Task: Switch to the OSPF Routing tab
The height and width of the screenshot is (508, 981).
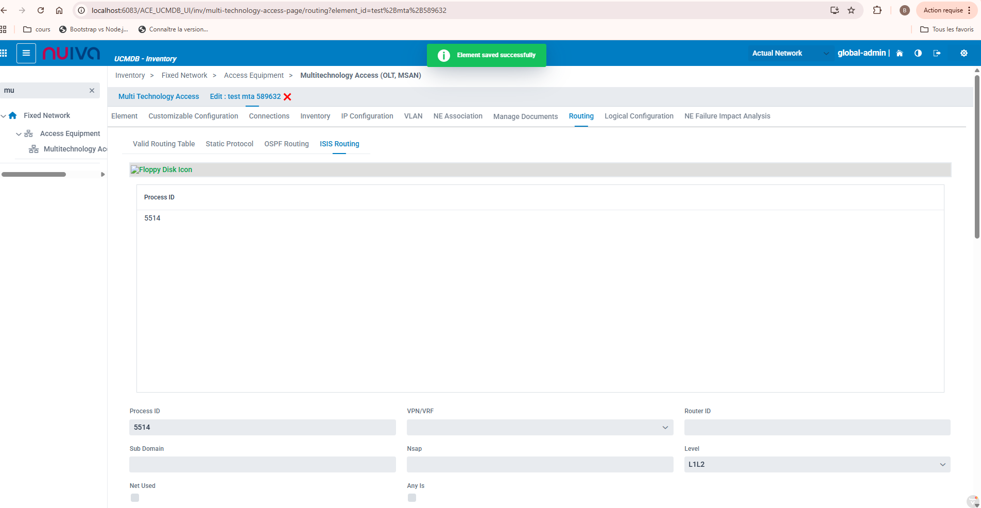Action: [286, 144]
